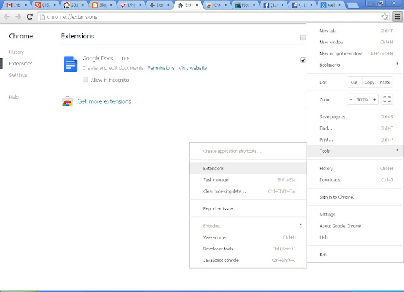Click the 100% zoom level value

coord(362,99)
